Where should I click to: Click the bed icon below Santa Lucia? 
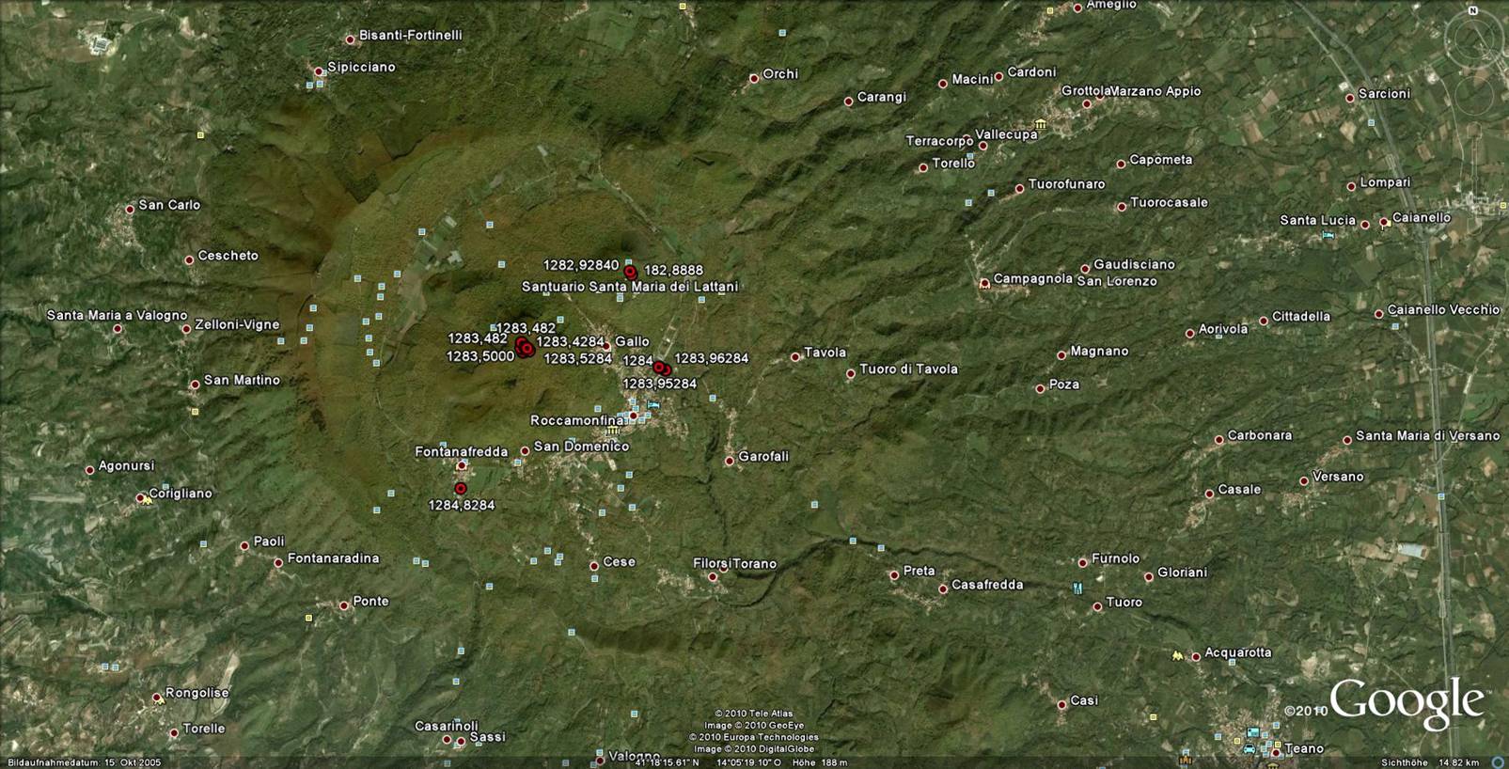pos(1328,234)
